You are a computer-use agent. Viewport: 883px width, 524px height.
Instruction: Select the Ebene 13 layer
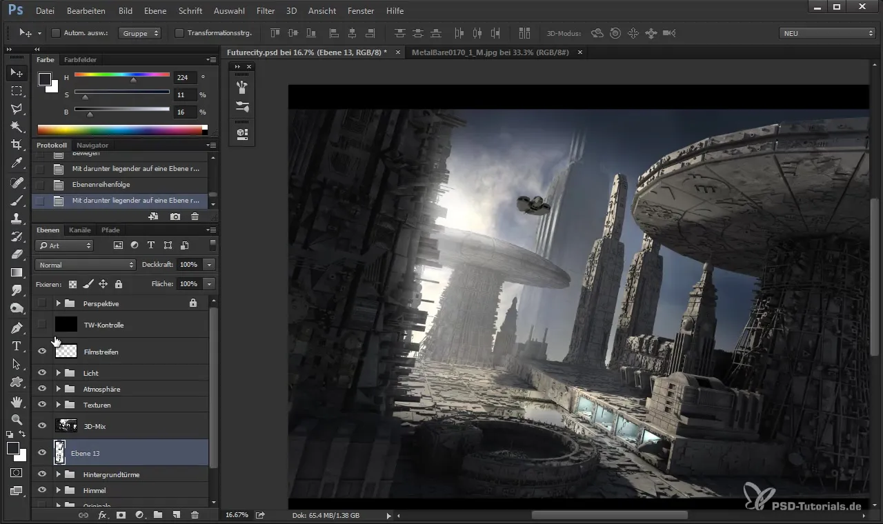(x=121, y=452)
